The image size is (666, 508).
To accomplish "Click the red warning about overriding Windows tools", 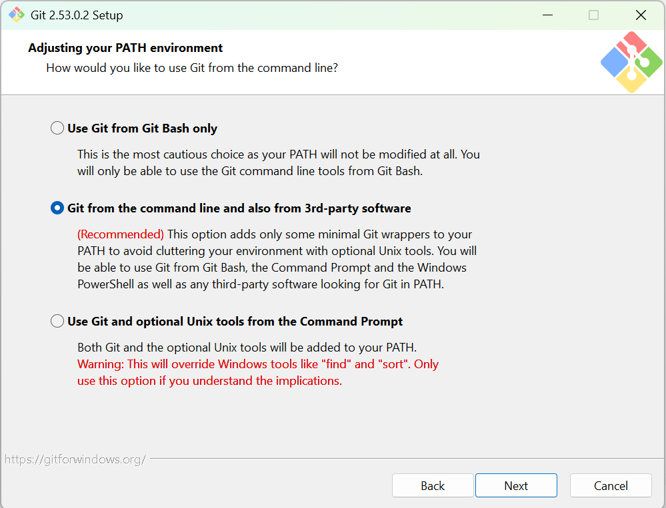I will click(x=257, y=365).
